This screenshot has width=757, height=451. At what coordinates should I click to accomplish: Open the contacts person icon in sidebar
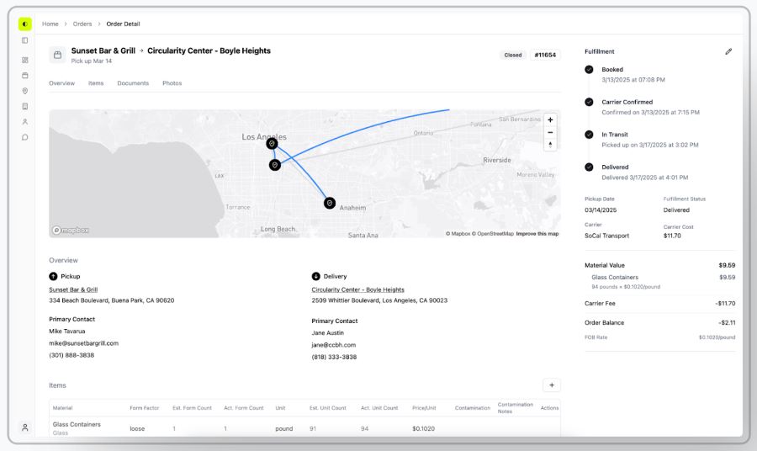(25, 122)
